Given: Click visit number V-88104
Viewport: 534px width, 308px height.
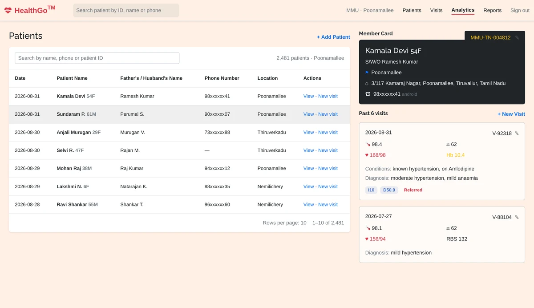Looking at the screenshot, I should click(x=502, y=218).
